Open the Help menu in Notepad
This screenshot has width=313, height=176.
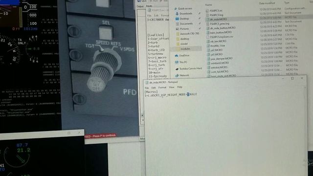(179, 87)
